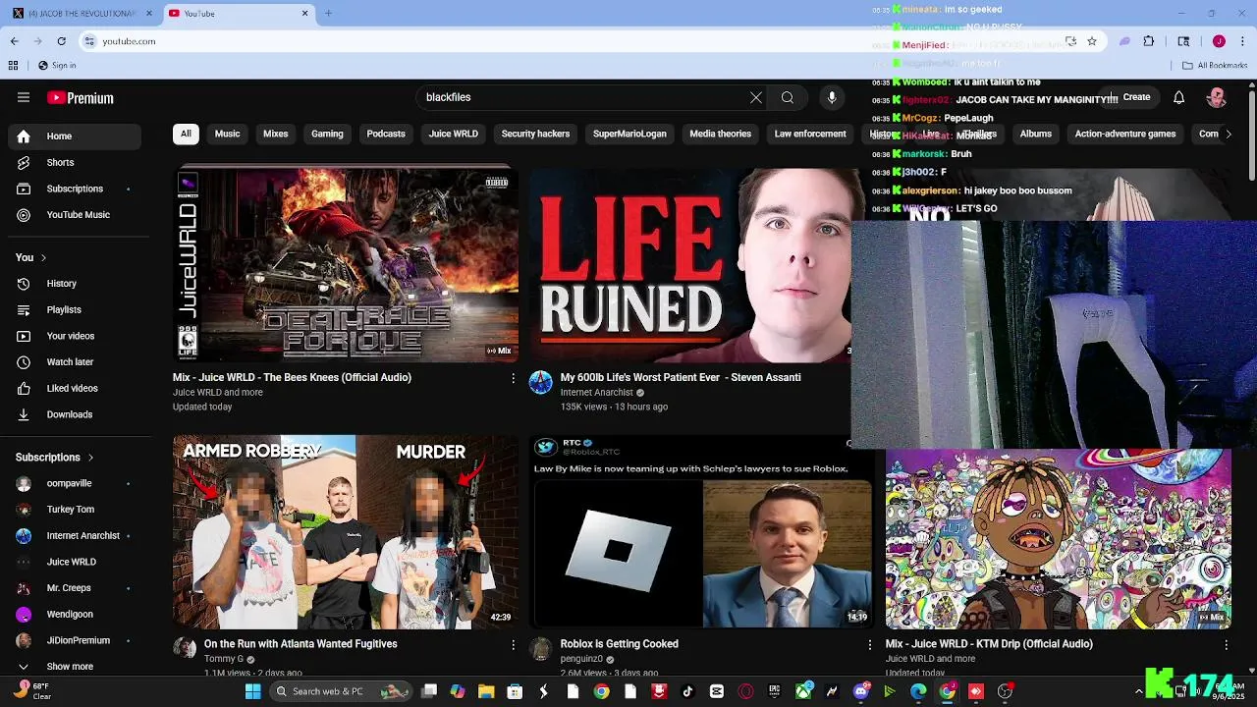This screenshot has width=1257, height=707.
Task: Open options menu for Atlanta Wanted Fugitives video
Action: pos(513,645)
